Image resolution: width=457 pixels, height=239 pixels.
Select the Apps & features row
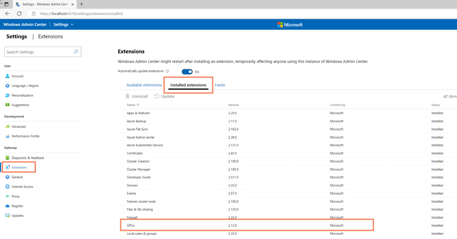click(287, 113)
